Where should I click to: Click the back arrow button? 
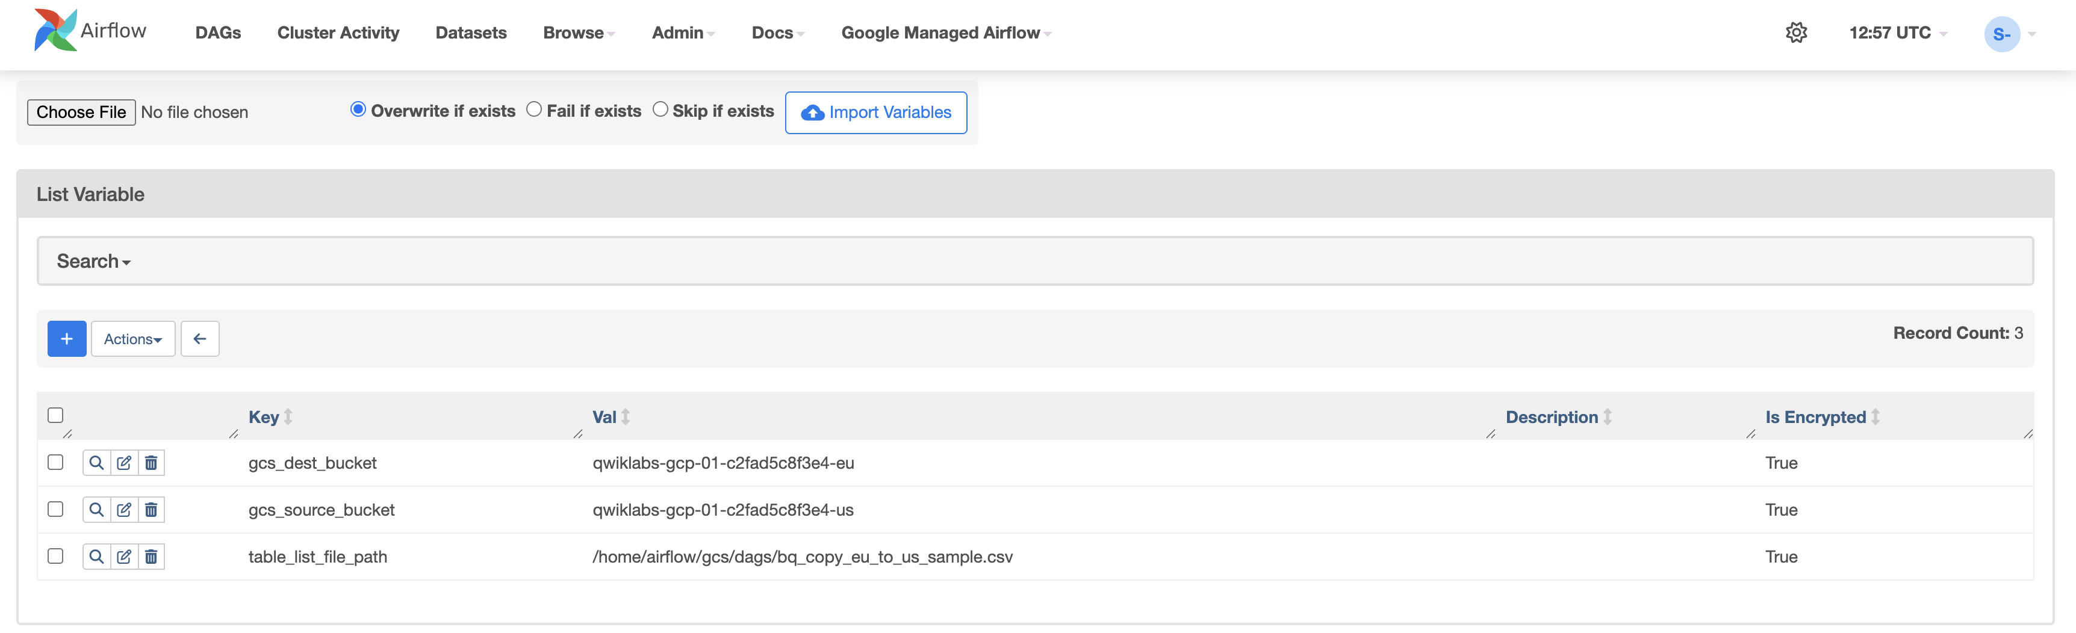coord(200,339)
